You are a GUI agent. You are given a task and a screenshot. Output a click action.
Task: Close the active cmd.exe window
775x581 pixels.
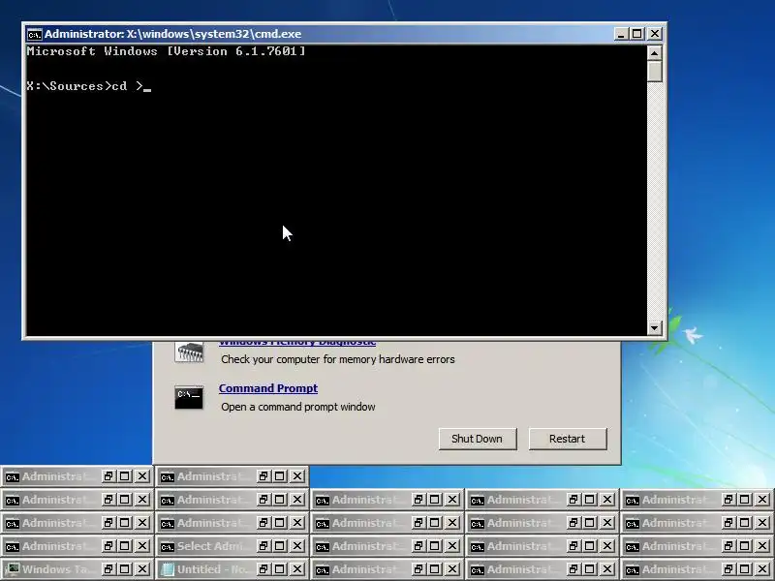655,34
